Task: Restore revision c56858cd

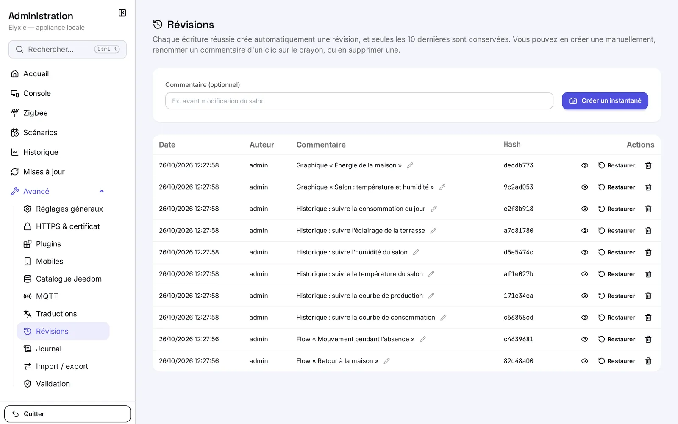Action: tap(617, 318)
